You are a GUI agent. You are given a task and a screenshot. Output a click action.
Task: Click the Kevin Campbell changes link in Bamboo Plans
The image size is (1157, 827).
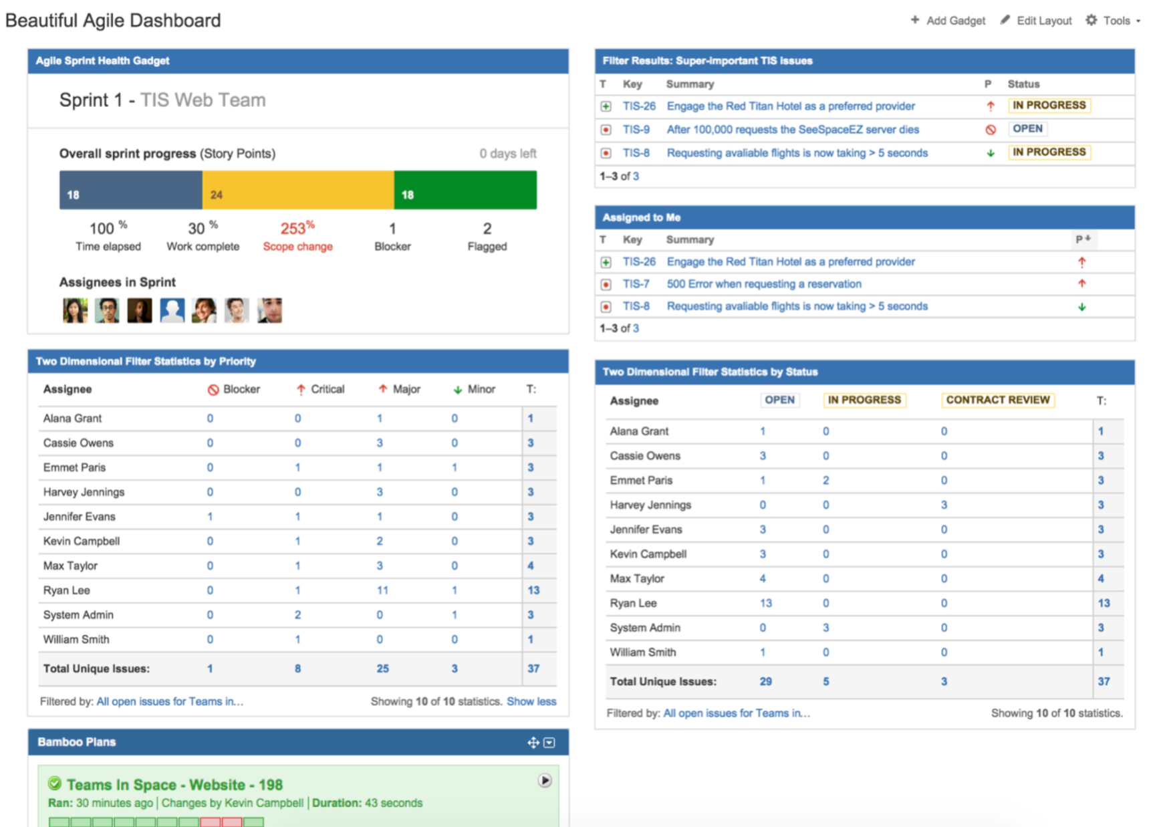pyautogui.click(x=264, y=803)
